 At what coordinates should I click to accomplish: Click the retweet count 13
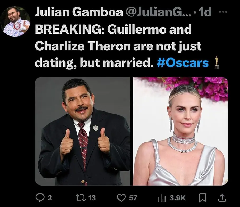[x=92, y=198]
